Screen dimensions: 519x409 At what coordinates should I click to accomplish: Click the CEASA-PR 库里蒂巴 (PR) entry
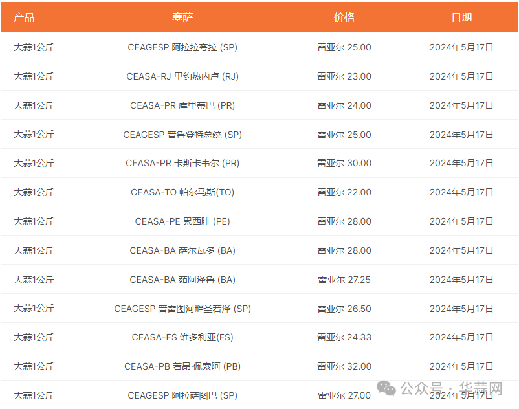click(182, 105)
